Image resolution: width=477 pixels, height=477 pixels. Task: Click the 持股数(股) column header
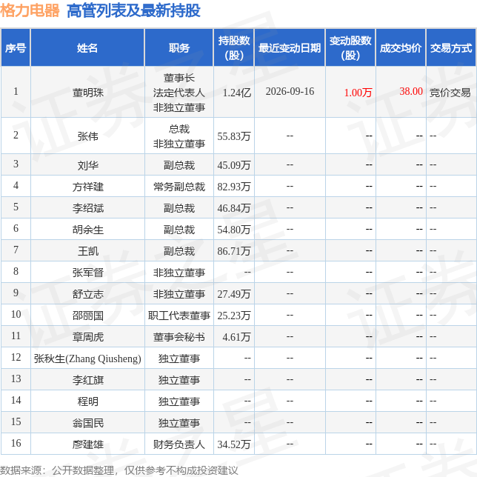pos(233,47)
